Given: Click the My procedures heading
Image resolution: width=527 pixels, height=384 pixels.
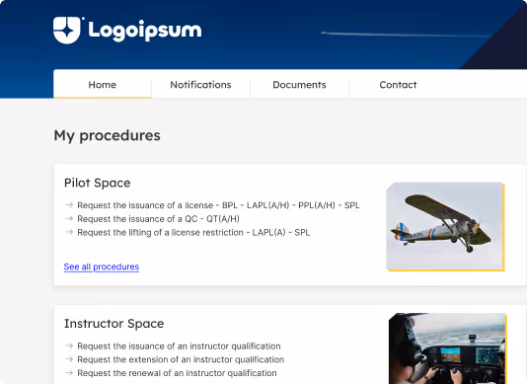Looking at the screenshot, I should [107, 136].
